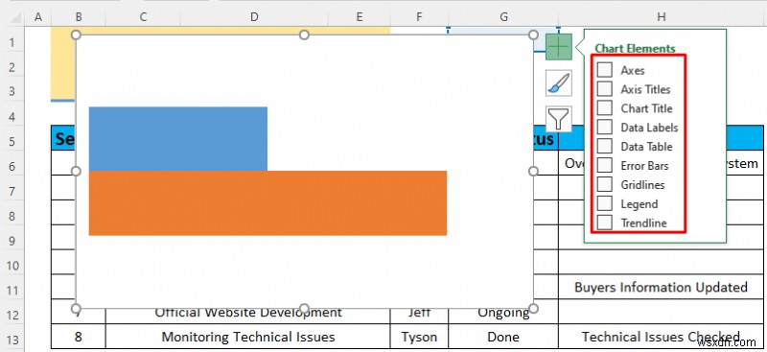Screen dimensions: 767x352
Task: Click the left-middle chart resize handle
Action: pyautogui.click(x=76, y=171)
